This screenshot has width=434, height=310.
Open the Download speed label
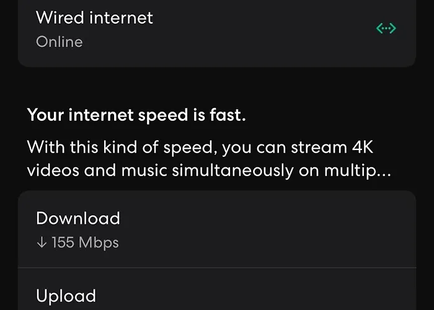click(78, 218)
